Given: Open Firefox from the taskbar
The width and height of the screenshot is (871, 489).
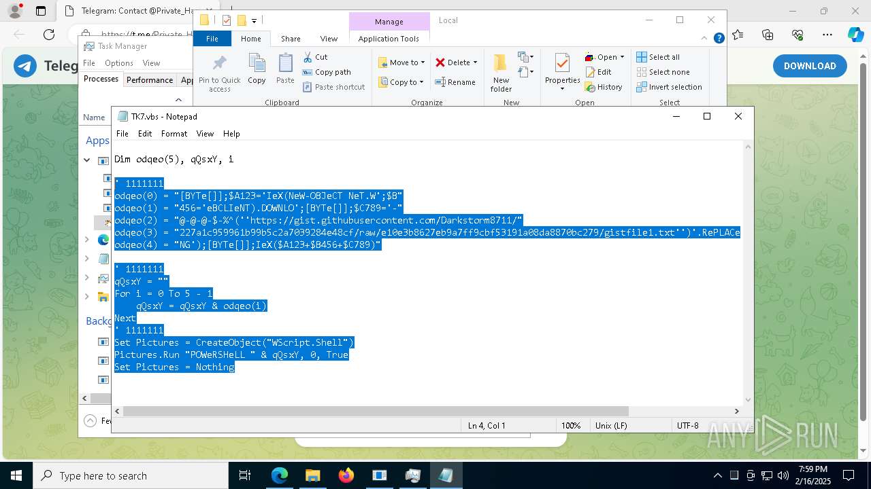Looking at the screenshot, I should pyautogui.click(x=346, y=475).
